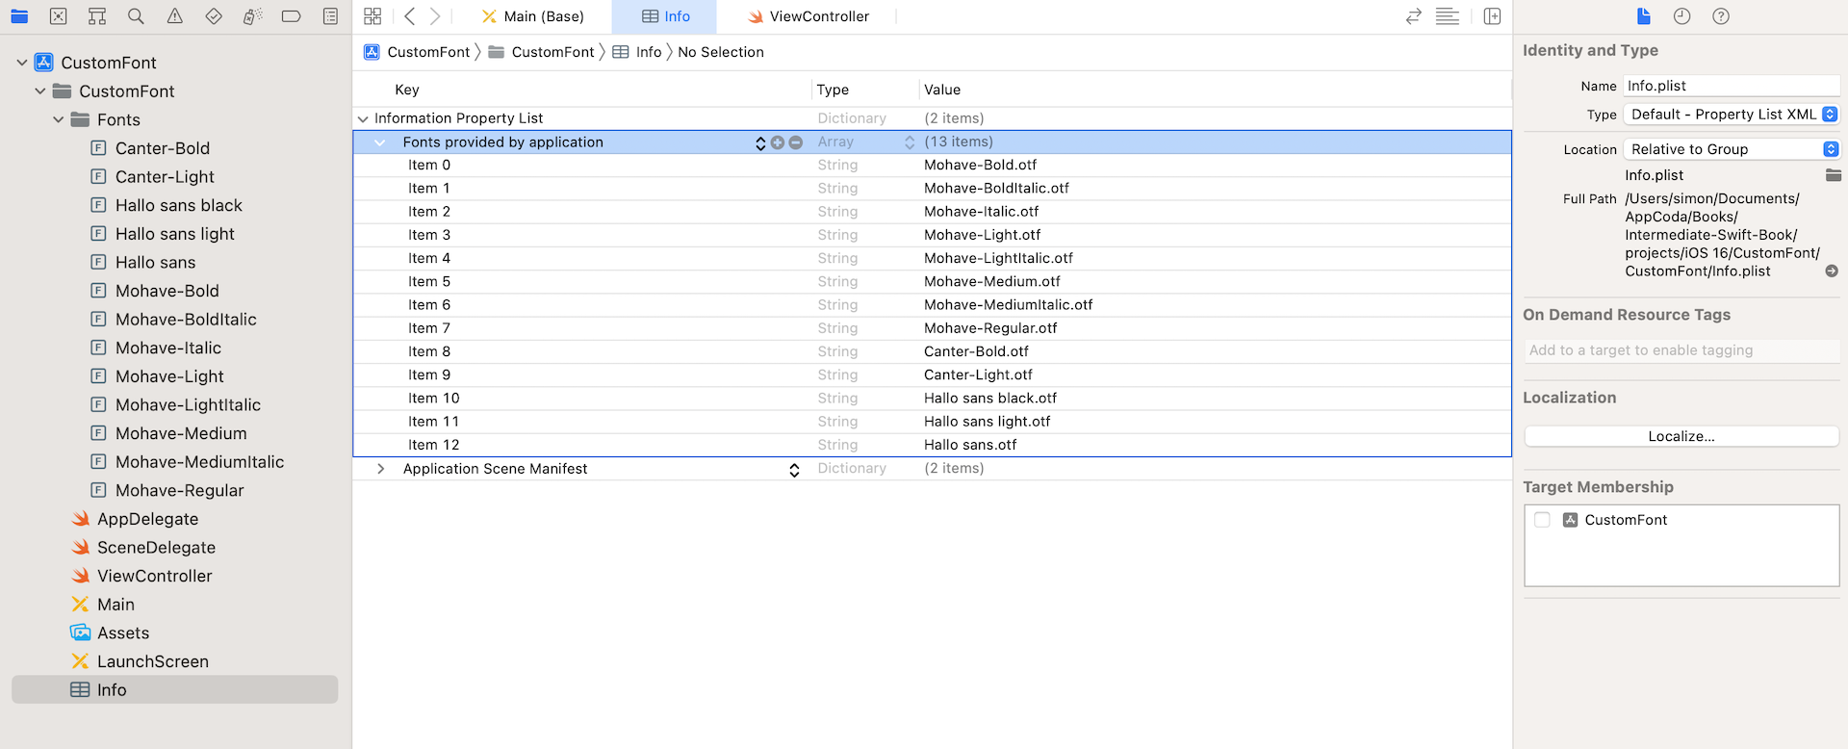The width and height of the screenshot is (1848, 749).
Task: Open the Issue navigator warning icon
Action: point(174,16)
